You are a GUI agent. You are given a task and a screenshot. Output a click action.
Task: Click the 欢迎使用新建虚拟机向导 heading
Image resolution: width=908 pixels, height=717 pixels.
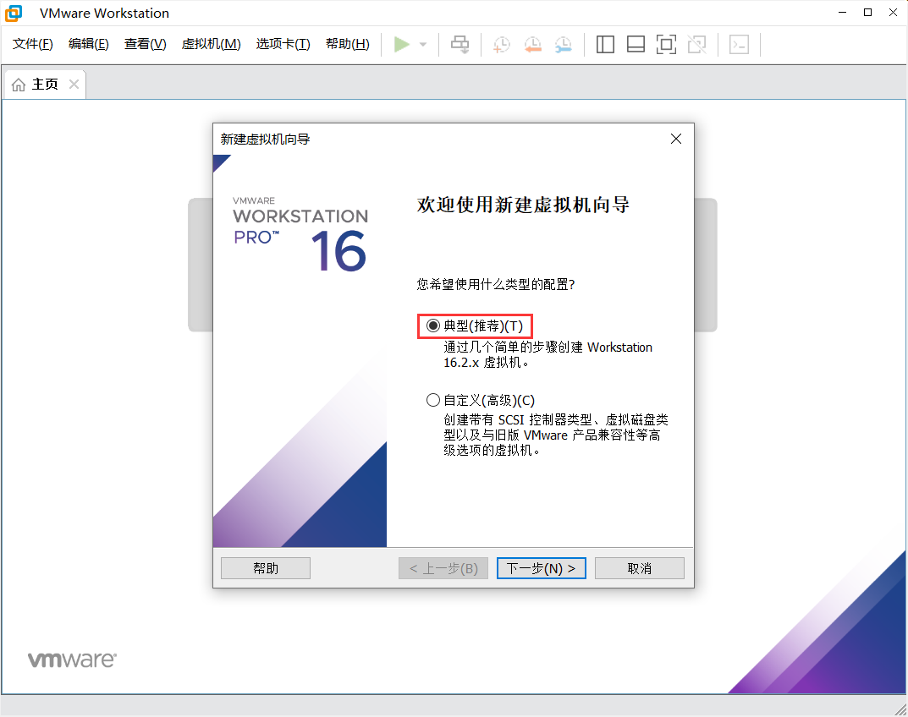[x=523, y=205]
